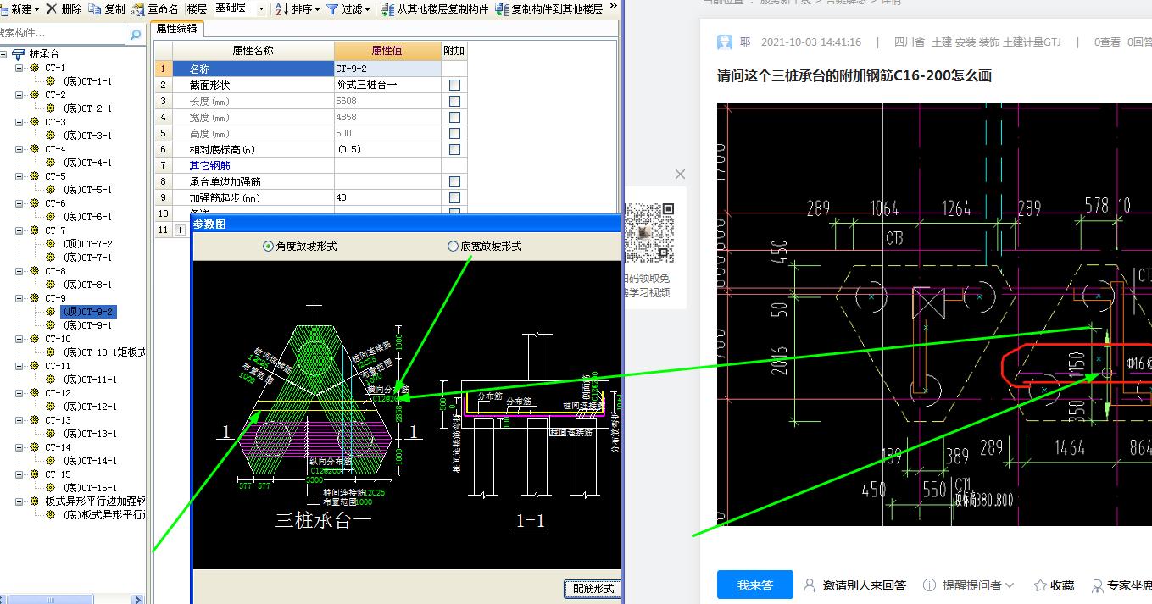
Task: Click the 专家坐席 headset icon
Action: (1097, 585)
